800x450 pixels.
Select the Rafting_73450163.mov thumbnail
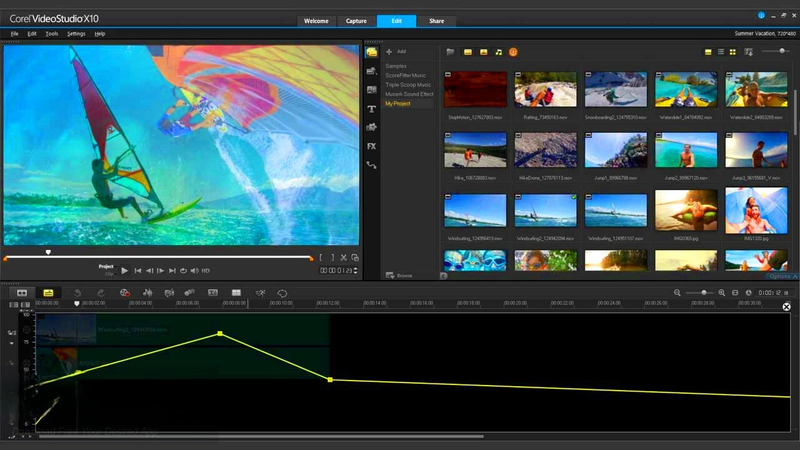[x=546, y=89]
